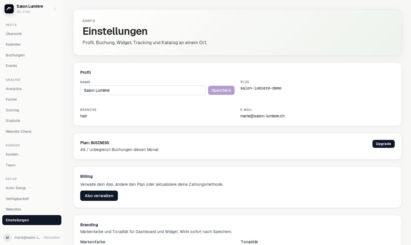Open the Scoring page
The image size is (411, 245).
(32, 110)
